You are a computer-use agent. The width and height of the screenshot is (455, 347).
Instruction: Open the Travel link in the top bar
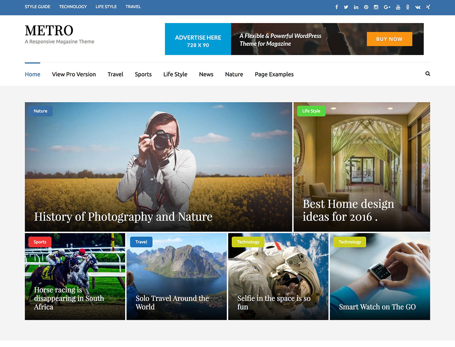coord(133,6)
